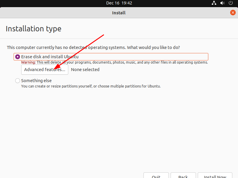Click 'You can create or resize partitions' description
Screen dimensions: 238x178
point(91,86)
